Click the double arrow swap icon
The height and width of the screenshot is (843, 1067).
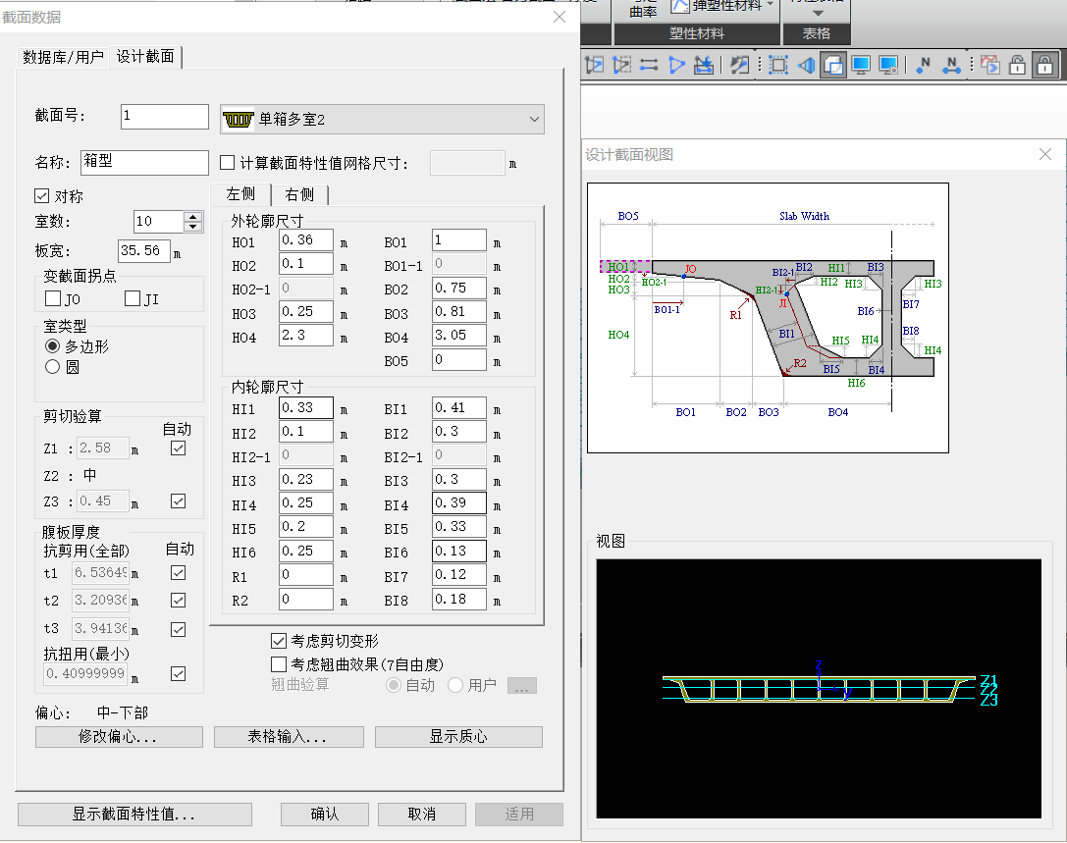click(x=649, y=65)
